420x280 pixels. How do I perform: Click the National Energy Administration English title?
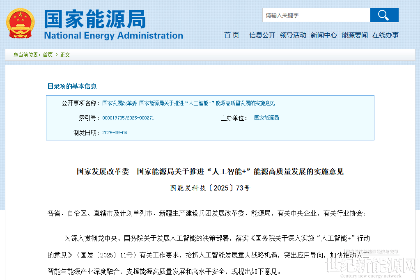pos(113,35)
